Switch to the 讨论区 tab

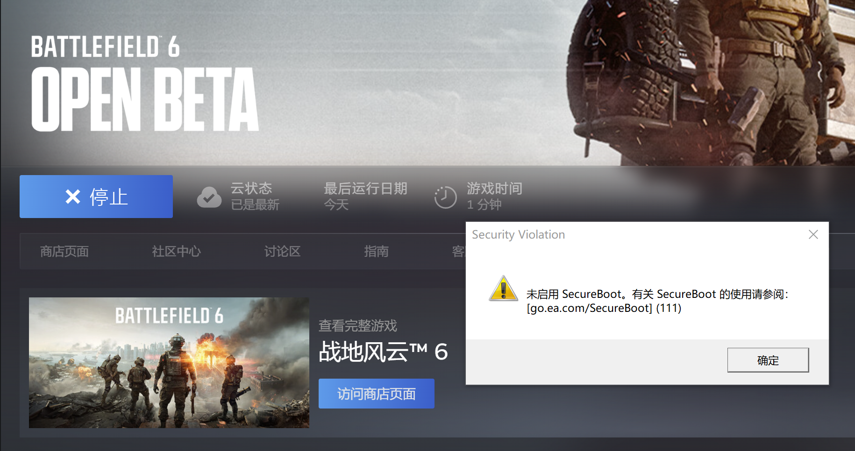(x=282, y=252)
